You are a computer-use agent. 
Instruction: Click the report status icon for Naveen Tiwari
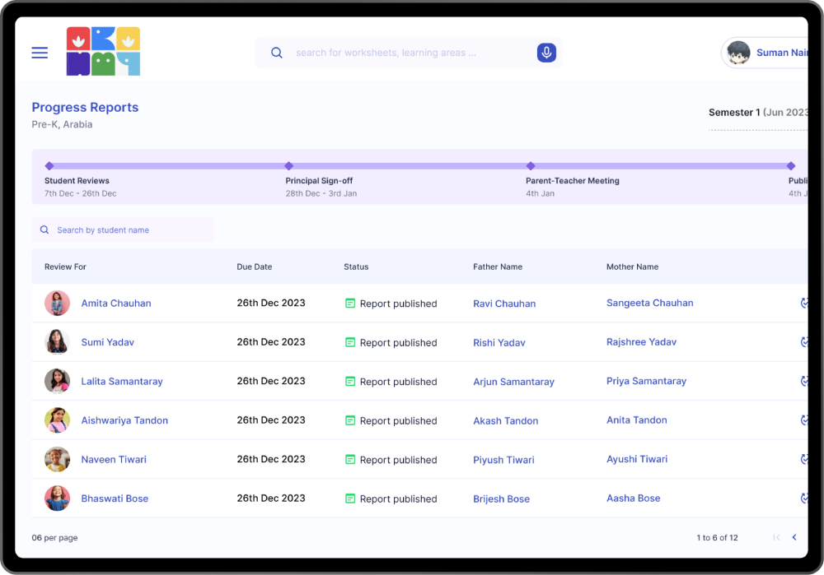coord(350,460)
